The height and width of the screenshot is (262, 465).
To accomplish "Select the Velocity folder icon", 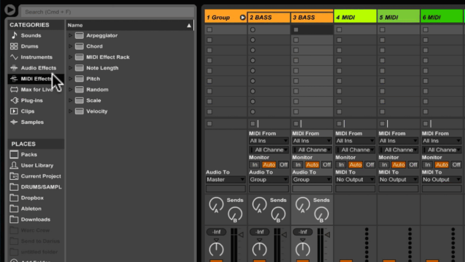I will (x=79, y=111).
